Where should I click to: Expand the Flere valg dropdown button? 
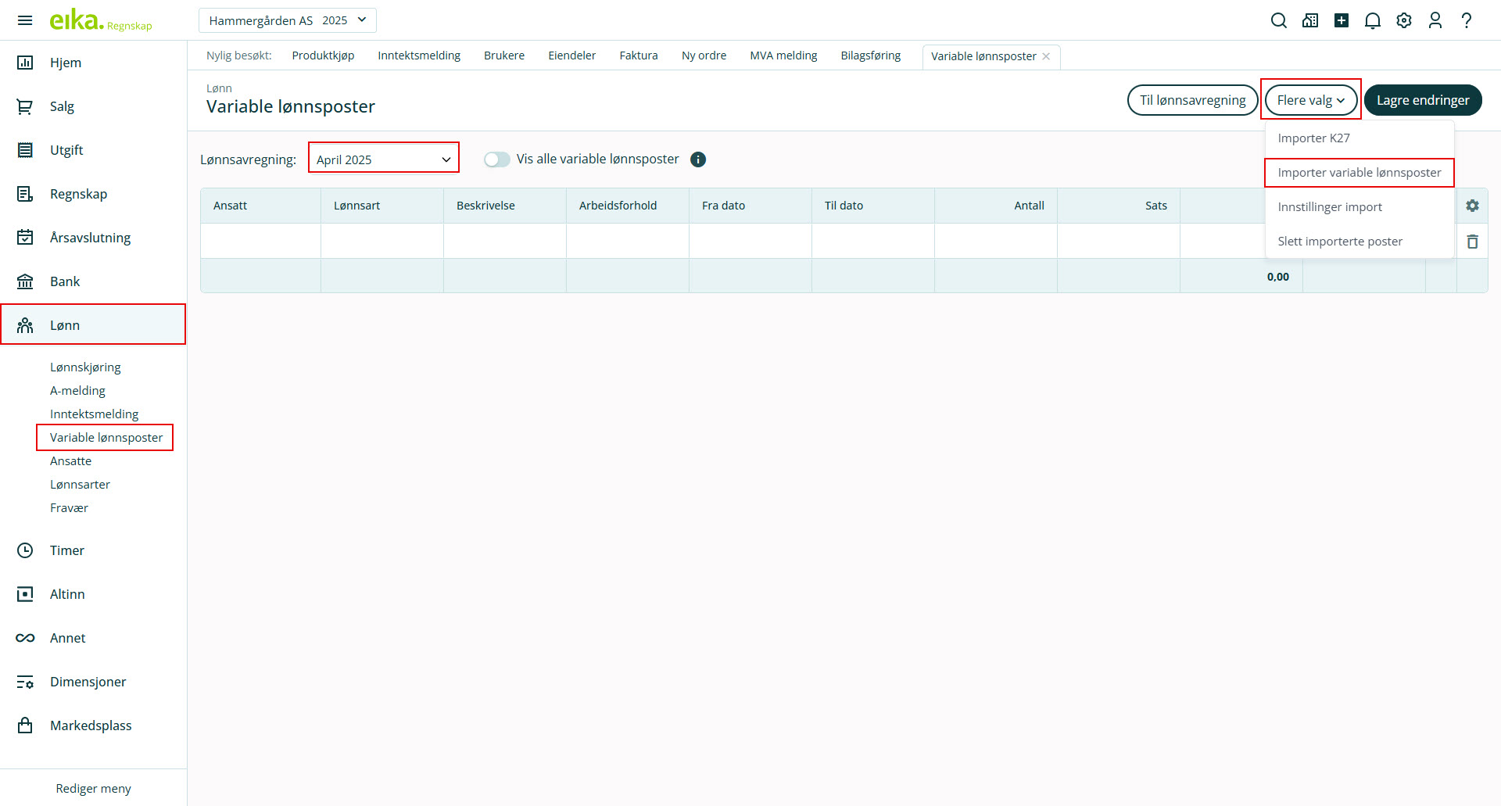click(x=1310, y=100)
